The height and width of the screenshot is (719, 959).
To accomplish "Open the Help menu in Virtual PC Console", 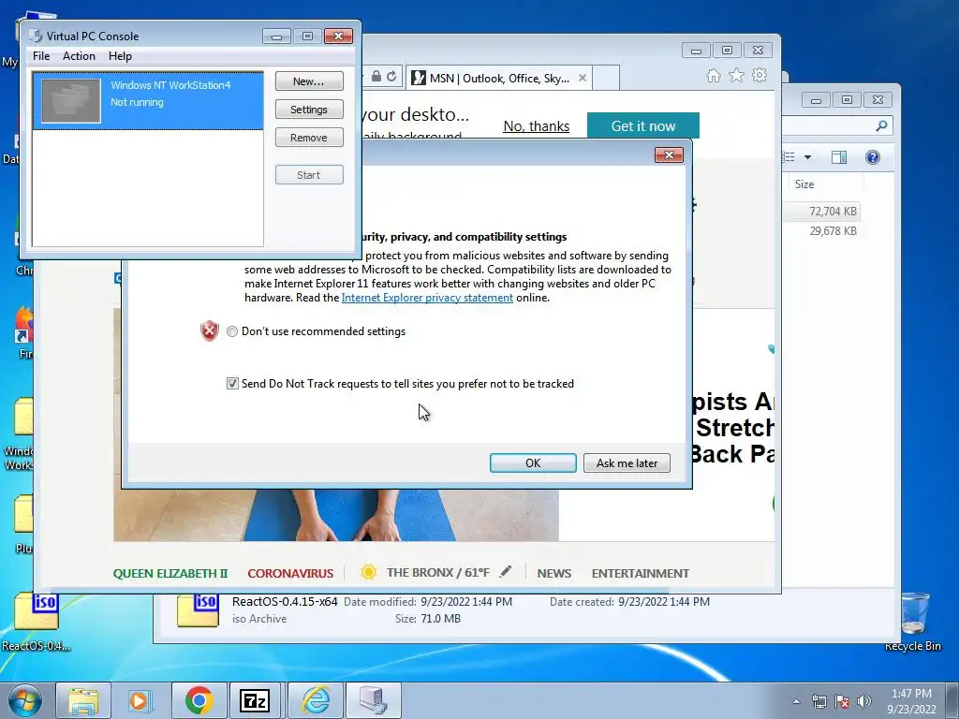I will point(120,56).
